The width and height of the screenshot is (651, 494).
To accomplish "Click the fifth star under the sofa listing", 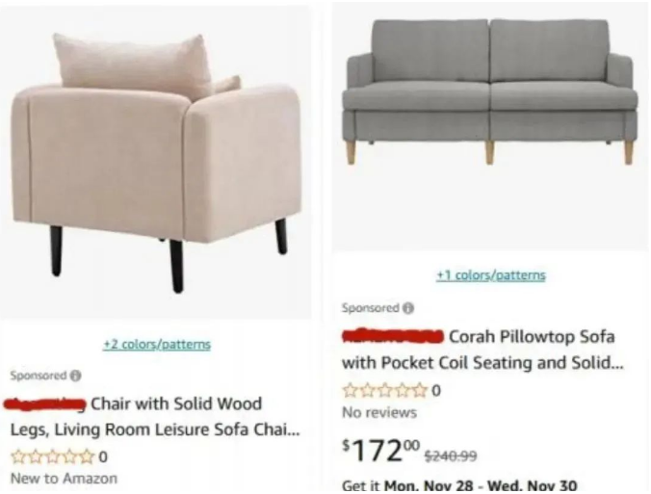I will pyautogui.click(x=419, y=391).
